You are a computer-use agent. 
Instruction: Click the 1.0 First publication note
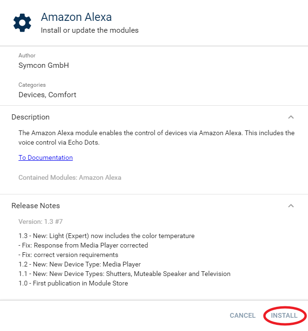73,283
